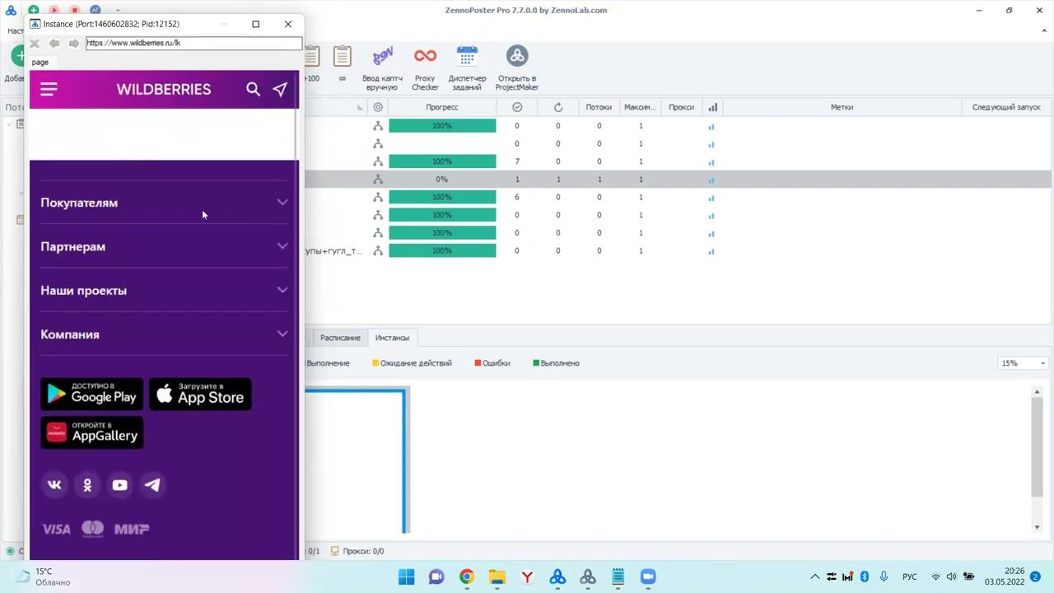Click the Ожидание действий yellow legend item
Image resolution: width=1054 pixels, height=593 pixels.
(412, 363)
